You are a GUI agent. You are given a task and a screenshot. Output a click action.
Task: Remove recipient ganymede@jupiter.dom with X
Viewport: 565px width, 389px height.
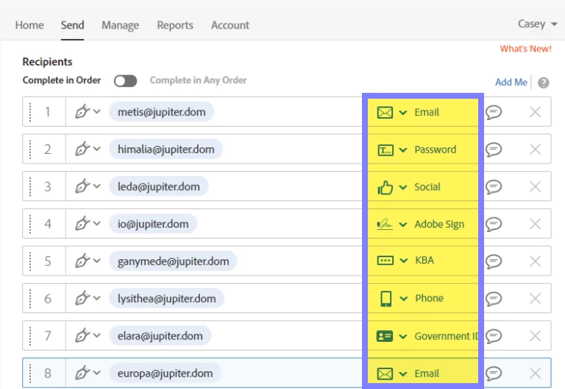(x=535, y=262)
